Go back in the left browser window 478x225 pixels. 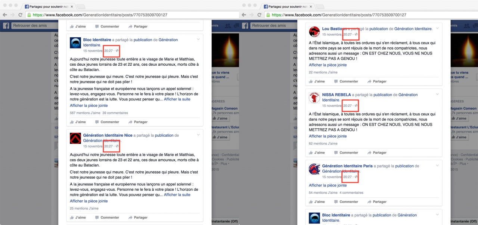point(4,15)
